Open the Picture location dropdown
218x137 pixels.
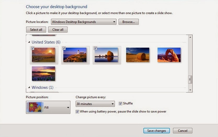tap(84, 22)
